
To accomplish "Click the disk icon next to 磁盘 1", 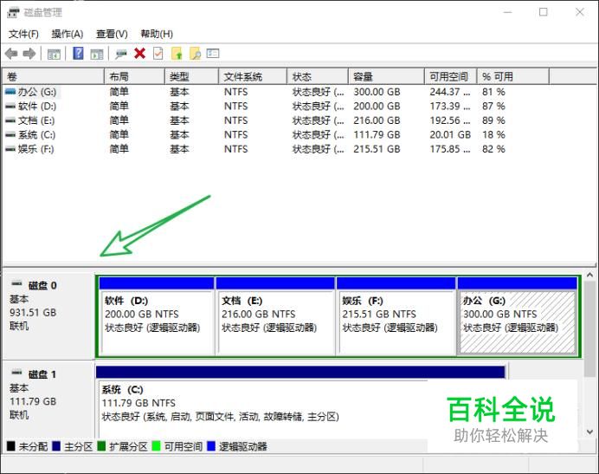I will (16, 373).
